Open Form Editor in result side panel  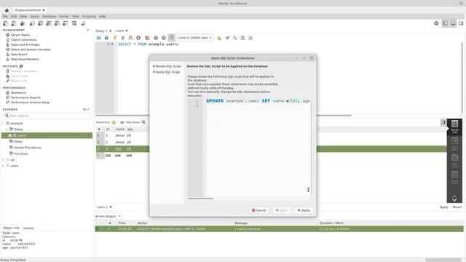pos(454,143)
